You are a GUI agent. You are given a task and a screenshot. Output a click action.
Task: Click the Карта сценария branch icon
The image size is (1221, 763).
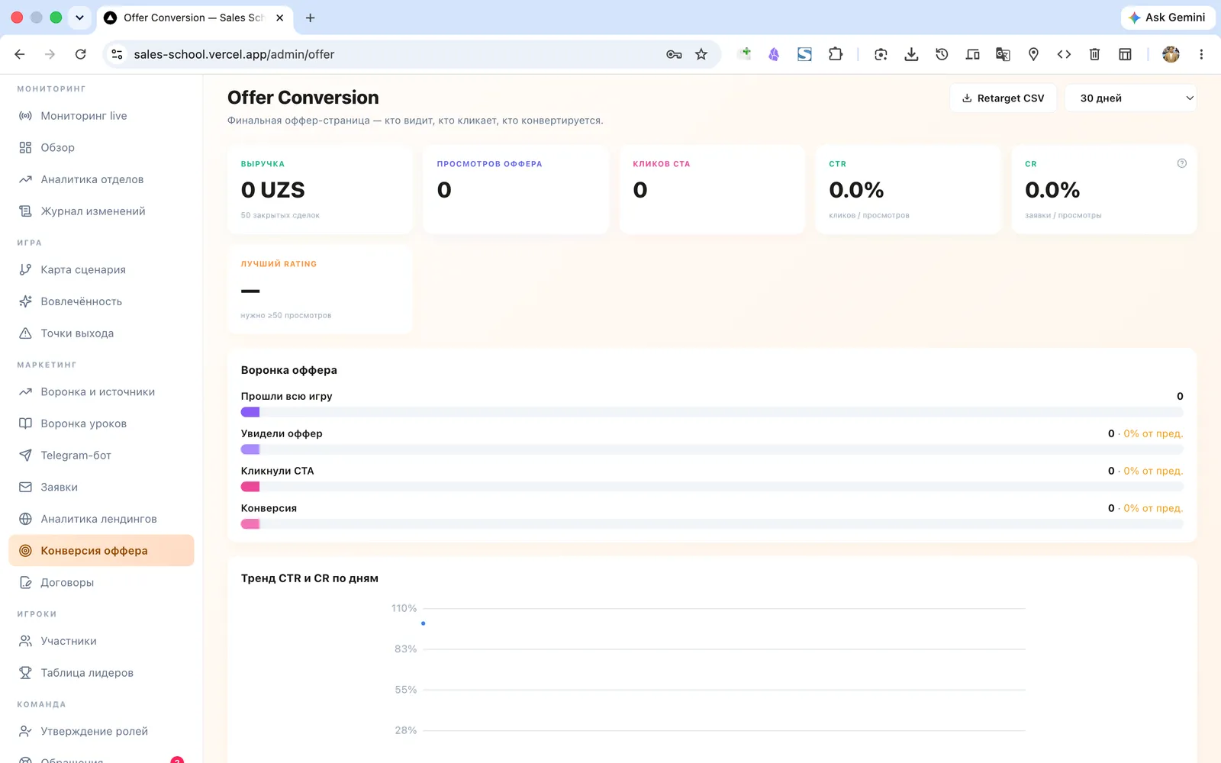coord(25,269)
